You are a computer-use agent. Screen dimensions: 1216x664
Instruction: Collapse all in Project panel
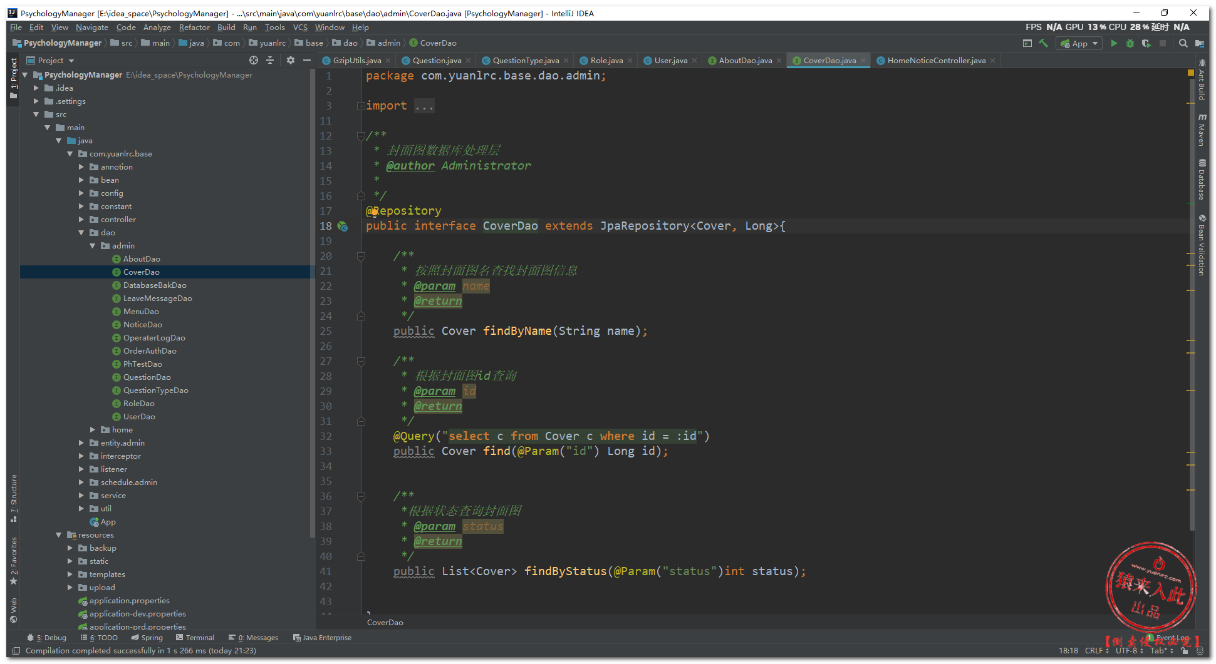coord(270,60)
